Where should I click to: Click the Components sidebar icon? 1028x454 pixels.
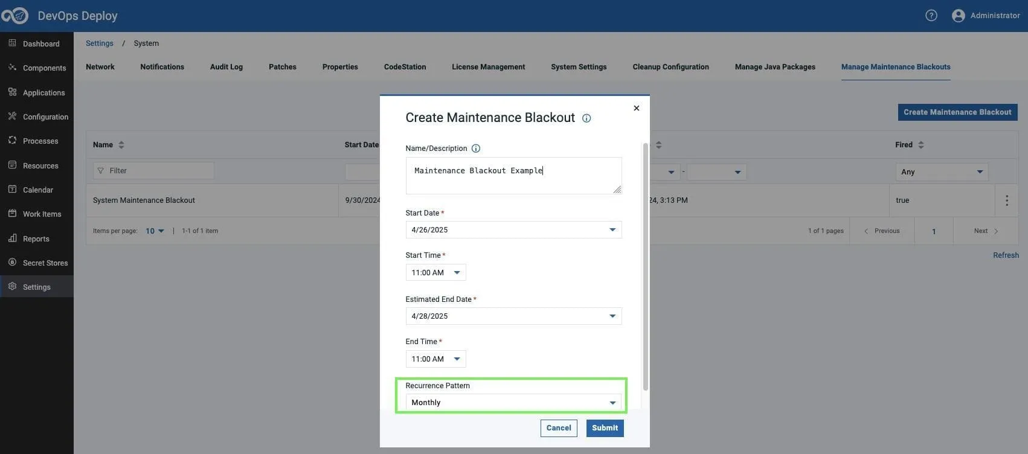click(12, 68)
